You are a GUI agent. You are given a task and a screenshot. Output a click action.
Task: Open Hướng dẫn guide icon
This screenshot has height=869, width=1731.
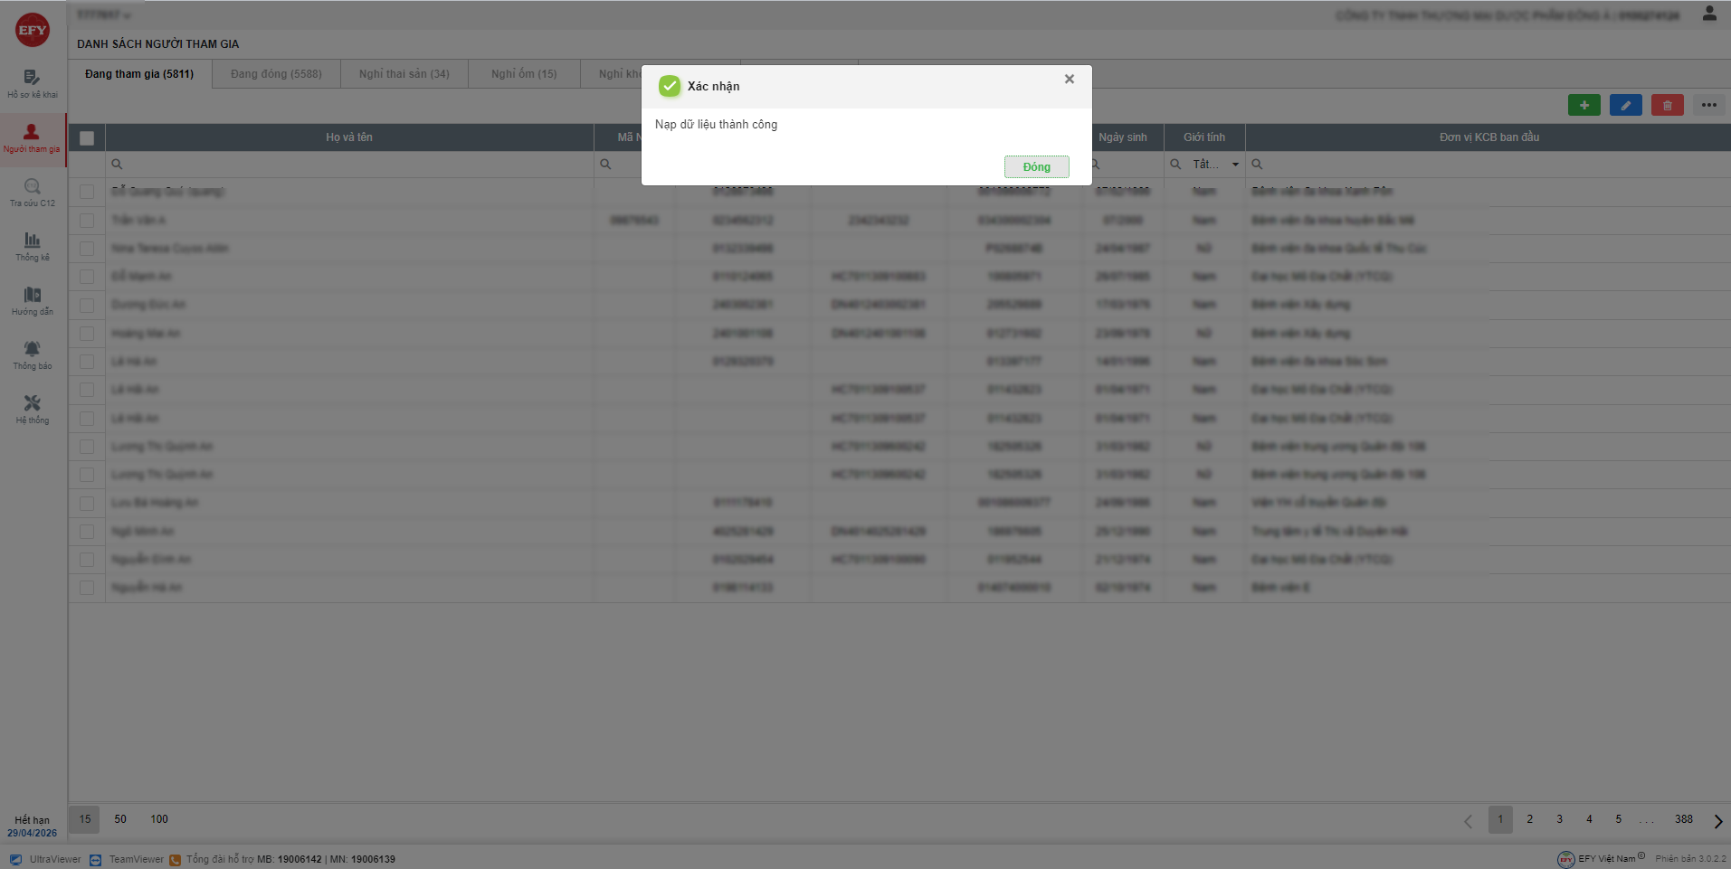(x=33, y=300)
